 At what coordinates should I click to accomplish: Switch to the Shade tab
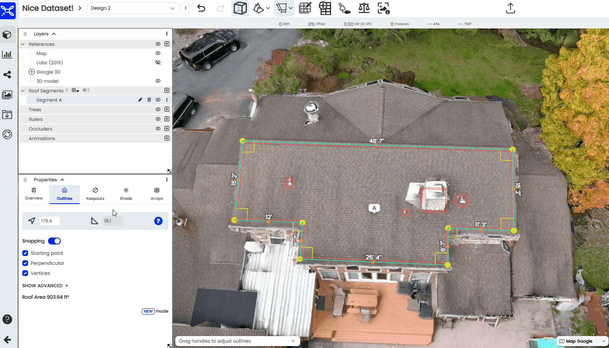pos(126,194)
